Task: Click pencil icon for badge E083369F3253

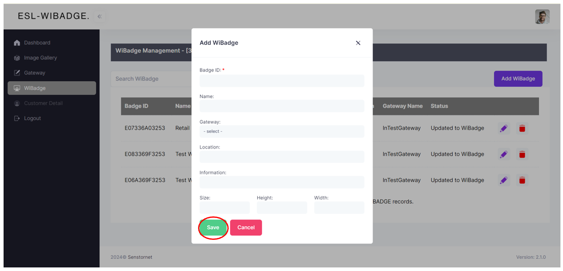Action: click(x=503, y=154)
